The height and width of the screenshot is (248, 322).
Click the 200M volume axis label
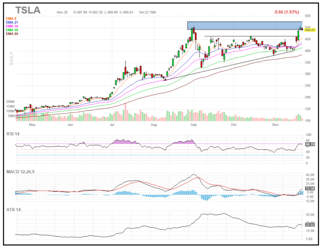pyautogui.click(x=10, y=102)
